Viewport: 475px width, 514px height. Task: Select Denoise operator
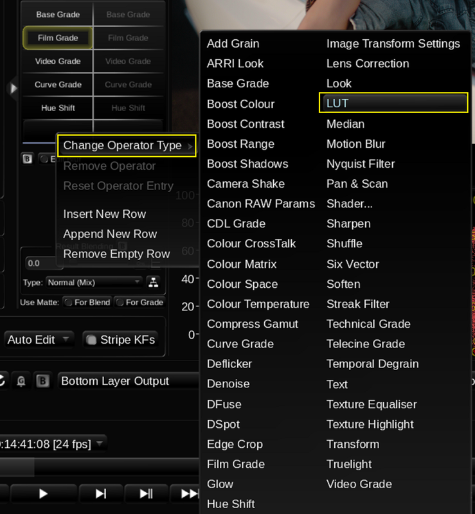(x=228, y=384)
